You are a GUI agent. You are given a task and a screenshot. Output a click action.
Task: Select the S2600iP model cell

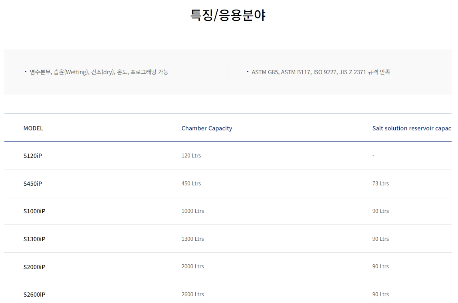pyautogui.click(x=34, y=295)
